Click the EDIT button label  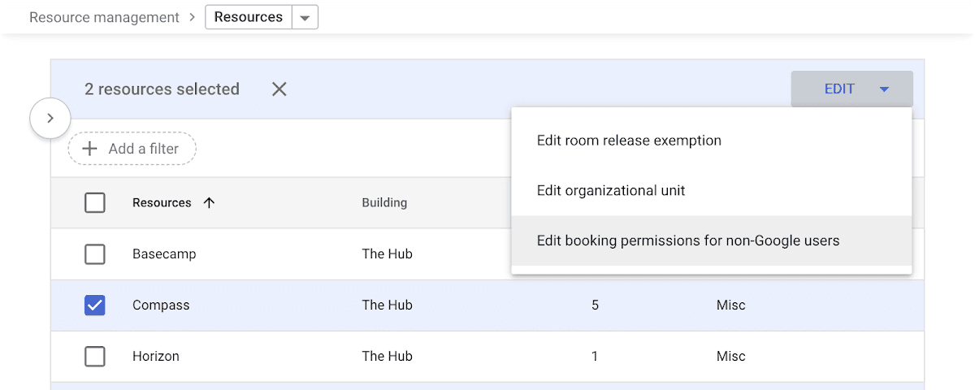click(x=839, y=89)
